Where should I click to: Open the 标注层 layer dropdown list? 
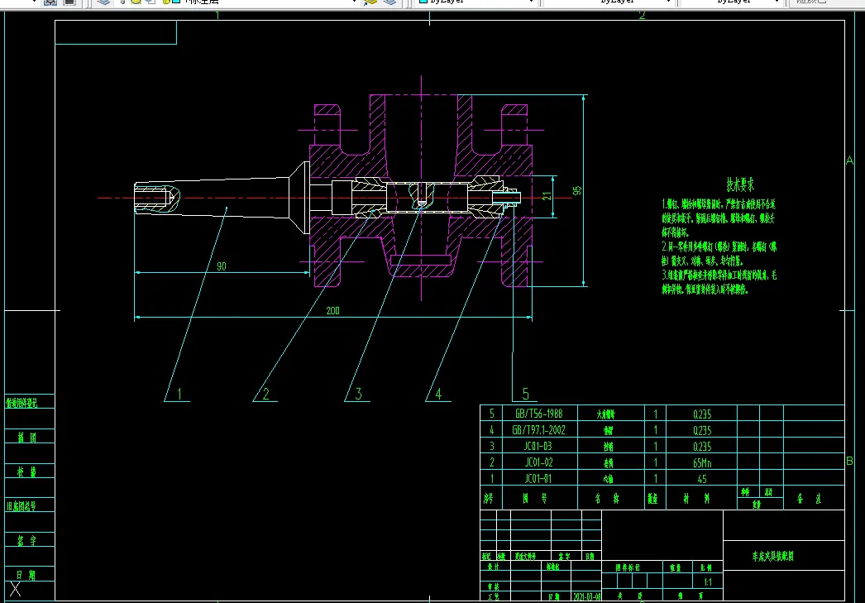(354, 2)
